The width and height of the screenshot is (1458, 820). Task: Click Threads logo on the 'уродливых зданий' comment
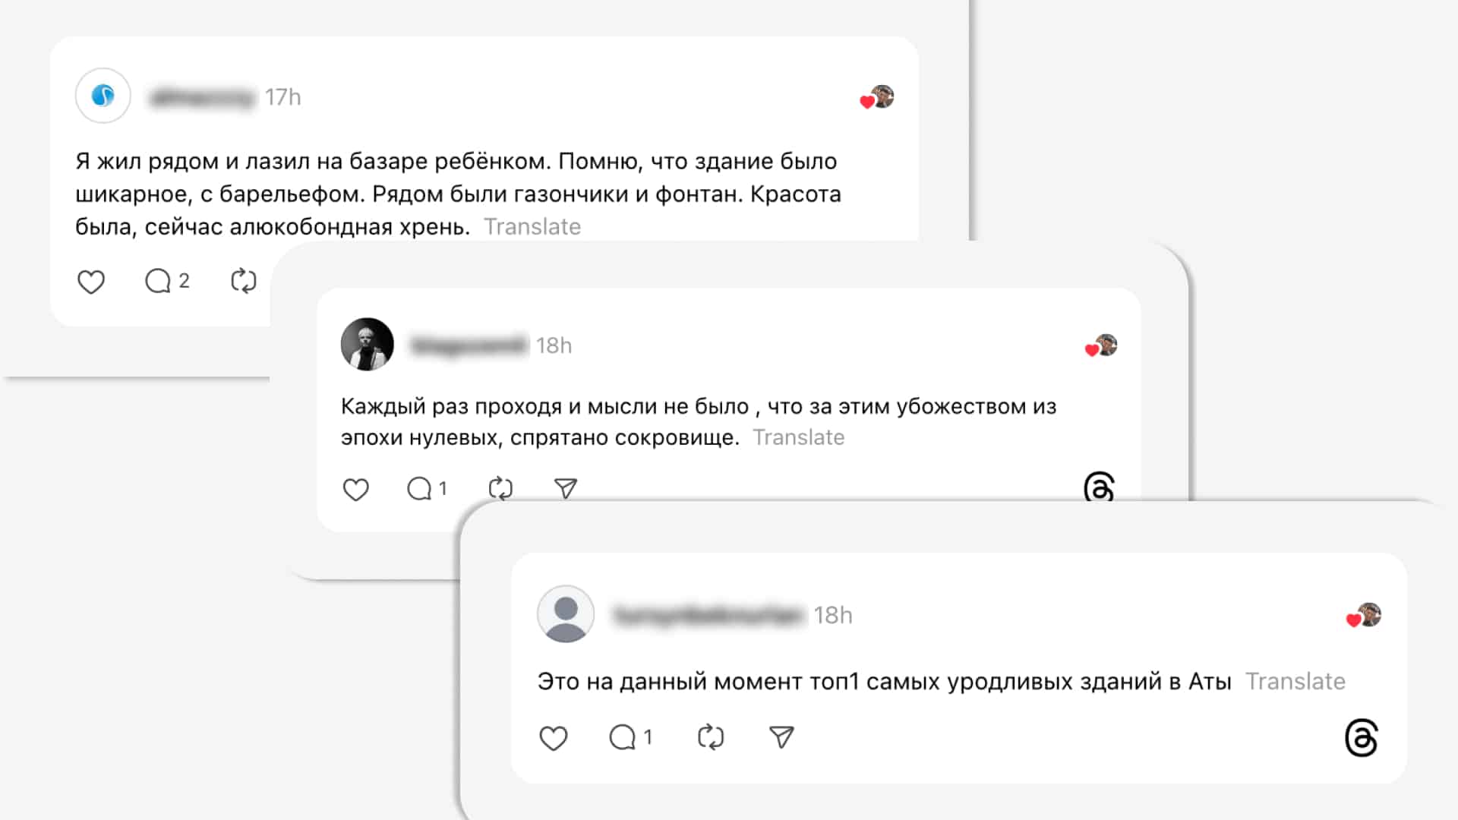1361,738
